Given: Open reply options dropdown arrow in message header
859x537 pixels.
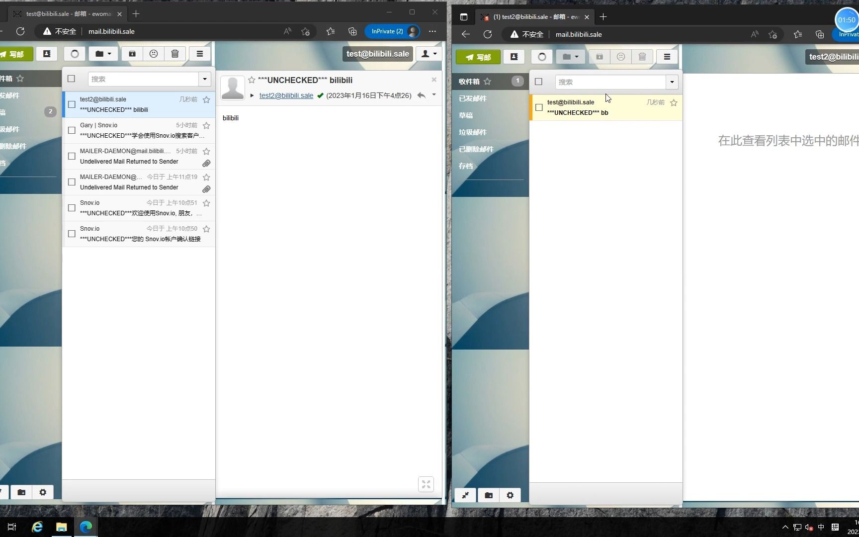Looking at the screenshot, I should click(434, 95).
